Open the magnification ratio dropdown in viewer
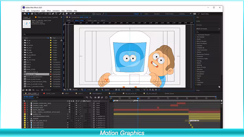The width and height of the screenshot is (244, 137). pyautogui.click(x=76, y=90)
